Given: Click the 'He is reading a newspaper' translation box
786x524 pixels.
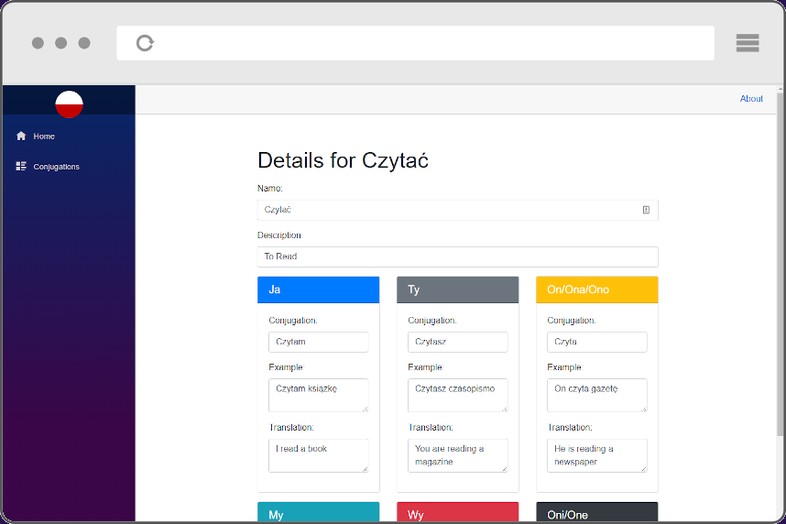Looking at the screenshot, I should [596, 455].
